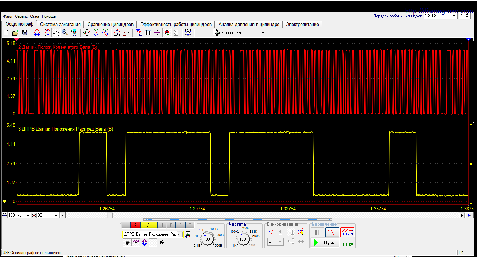The image size is (478, 257).
Task: Click the overlapping sine waves toolbar icon
Action: pos(105,33)
